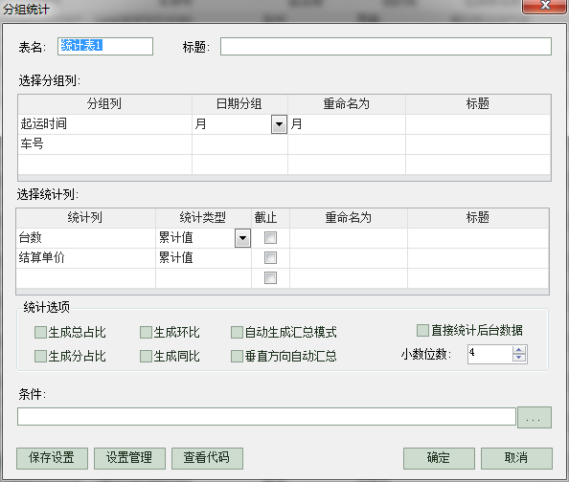This screenshot has width=569, height=482.
Task: Click into the 标题 text field
Action: [x=386, y=47]
